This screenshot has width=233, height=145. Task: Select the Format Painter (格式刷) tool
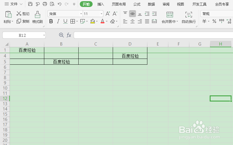tap(38, 17)
